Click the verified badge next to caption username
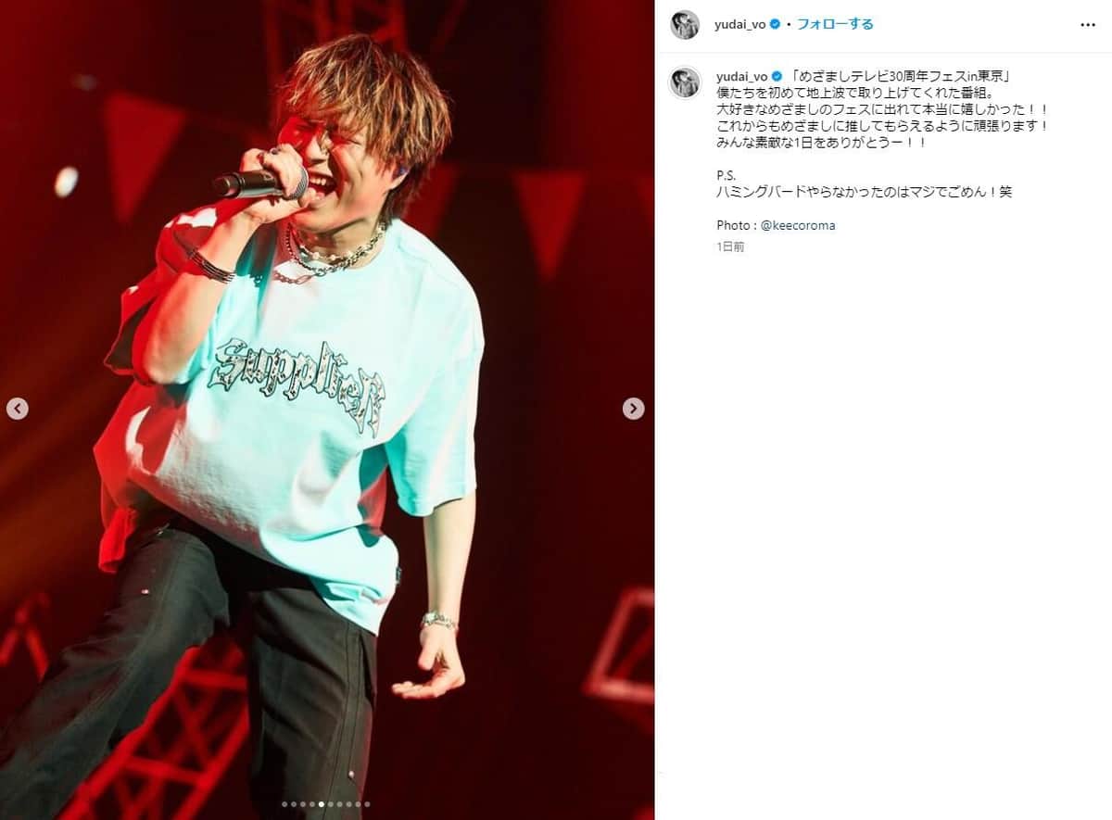Image resolution: width=1112 pixels, height=820 pixels. [776, 76]
